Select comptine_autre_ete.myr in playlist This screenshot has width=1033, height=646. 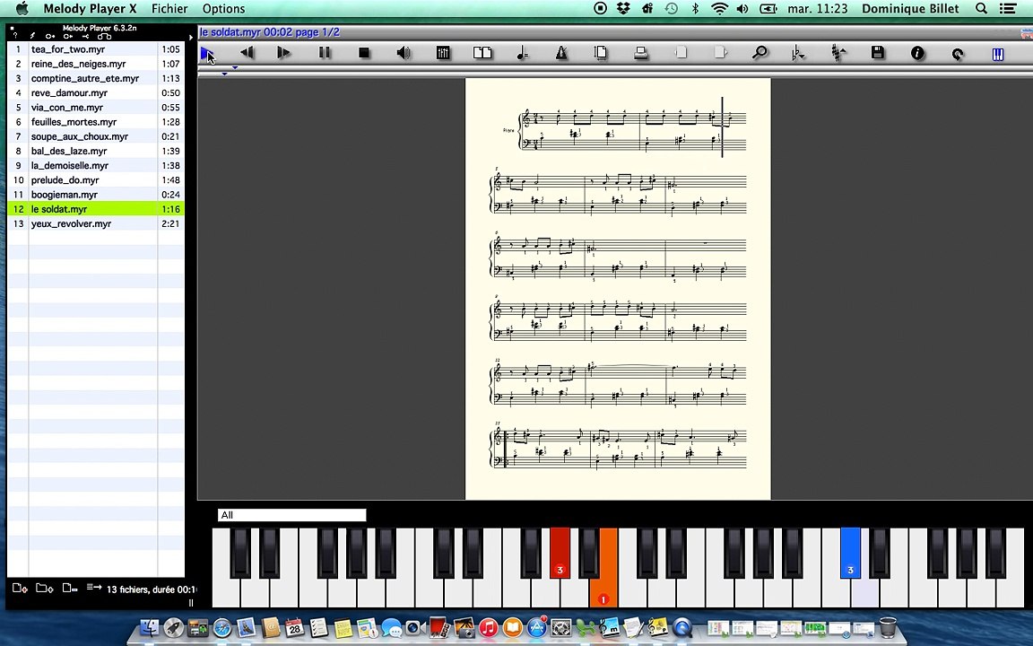tap(96, 78)
